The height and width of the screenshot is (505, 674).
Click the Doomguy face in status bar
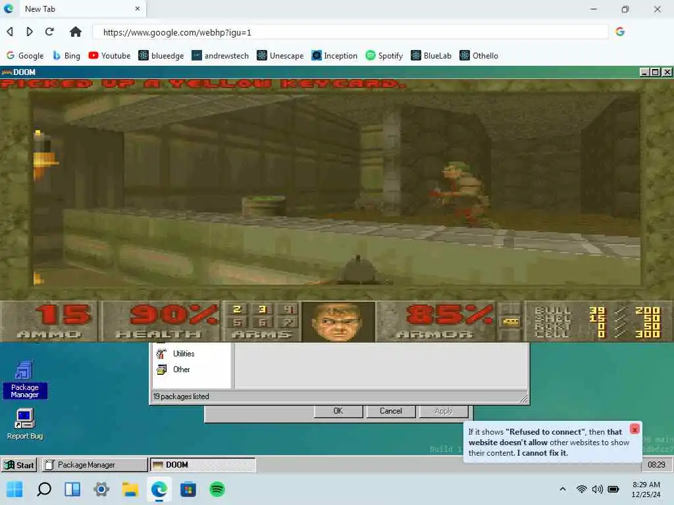pos(338,322)
